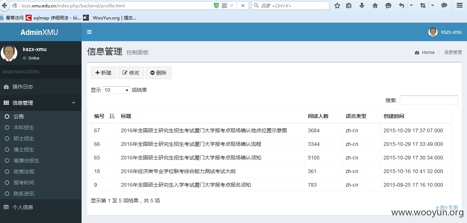This screenshot has height=223, width=467.
Task: Open the 最常访问 bookmarks folder
Action: point(12,18)
